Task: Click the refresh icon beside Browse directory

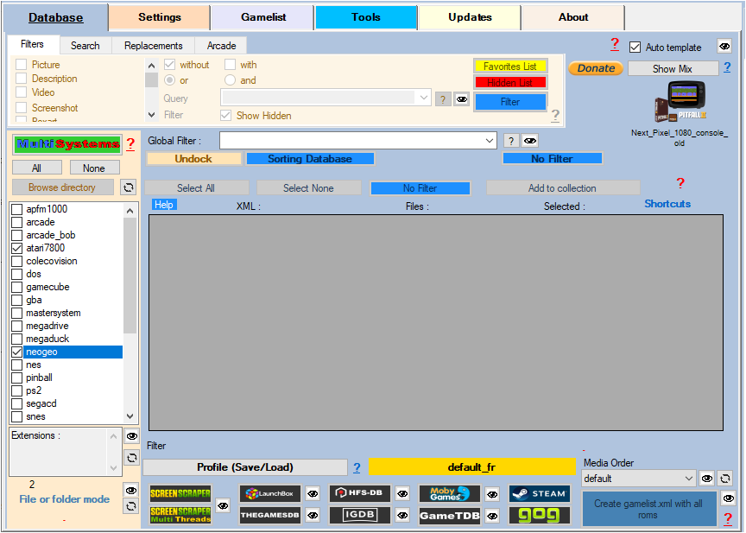Action: click(128, 187)
